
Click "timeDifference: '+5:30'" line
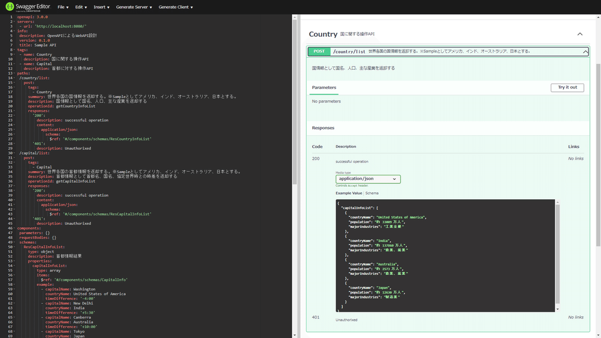coord(70,312)
